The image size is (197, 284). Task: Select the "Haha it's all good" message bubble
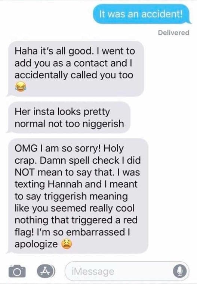pos(76,69)
